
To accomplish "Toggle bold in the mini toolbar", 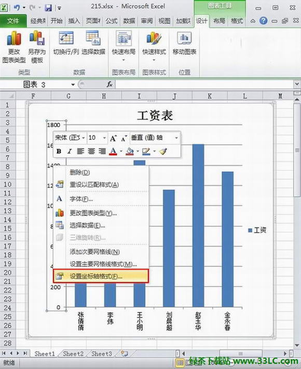I will [x=59, y=152].
